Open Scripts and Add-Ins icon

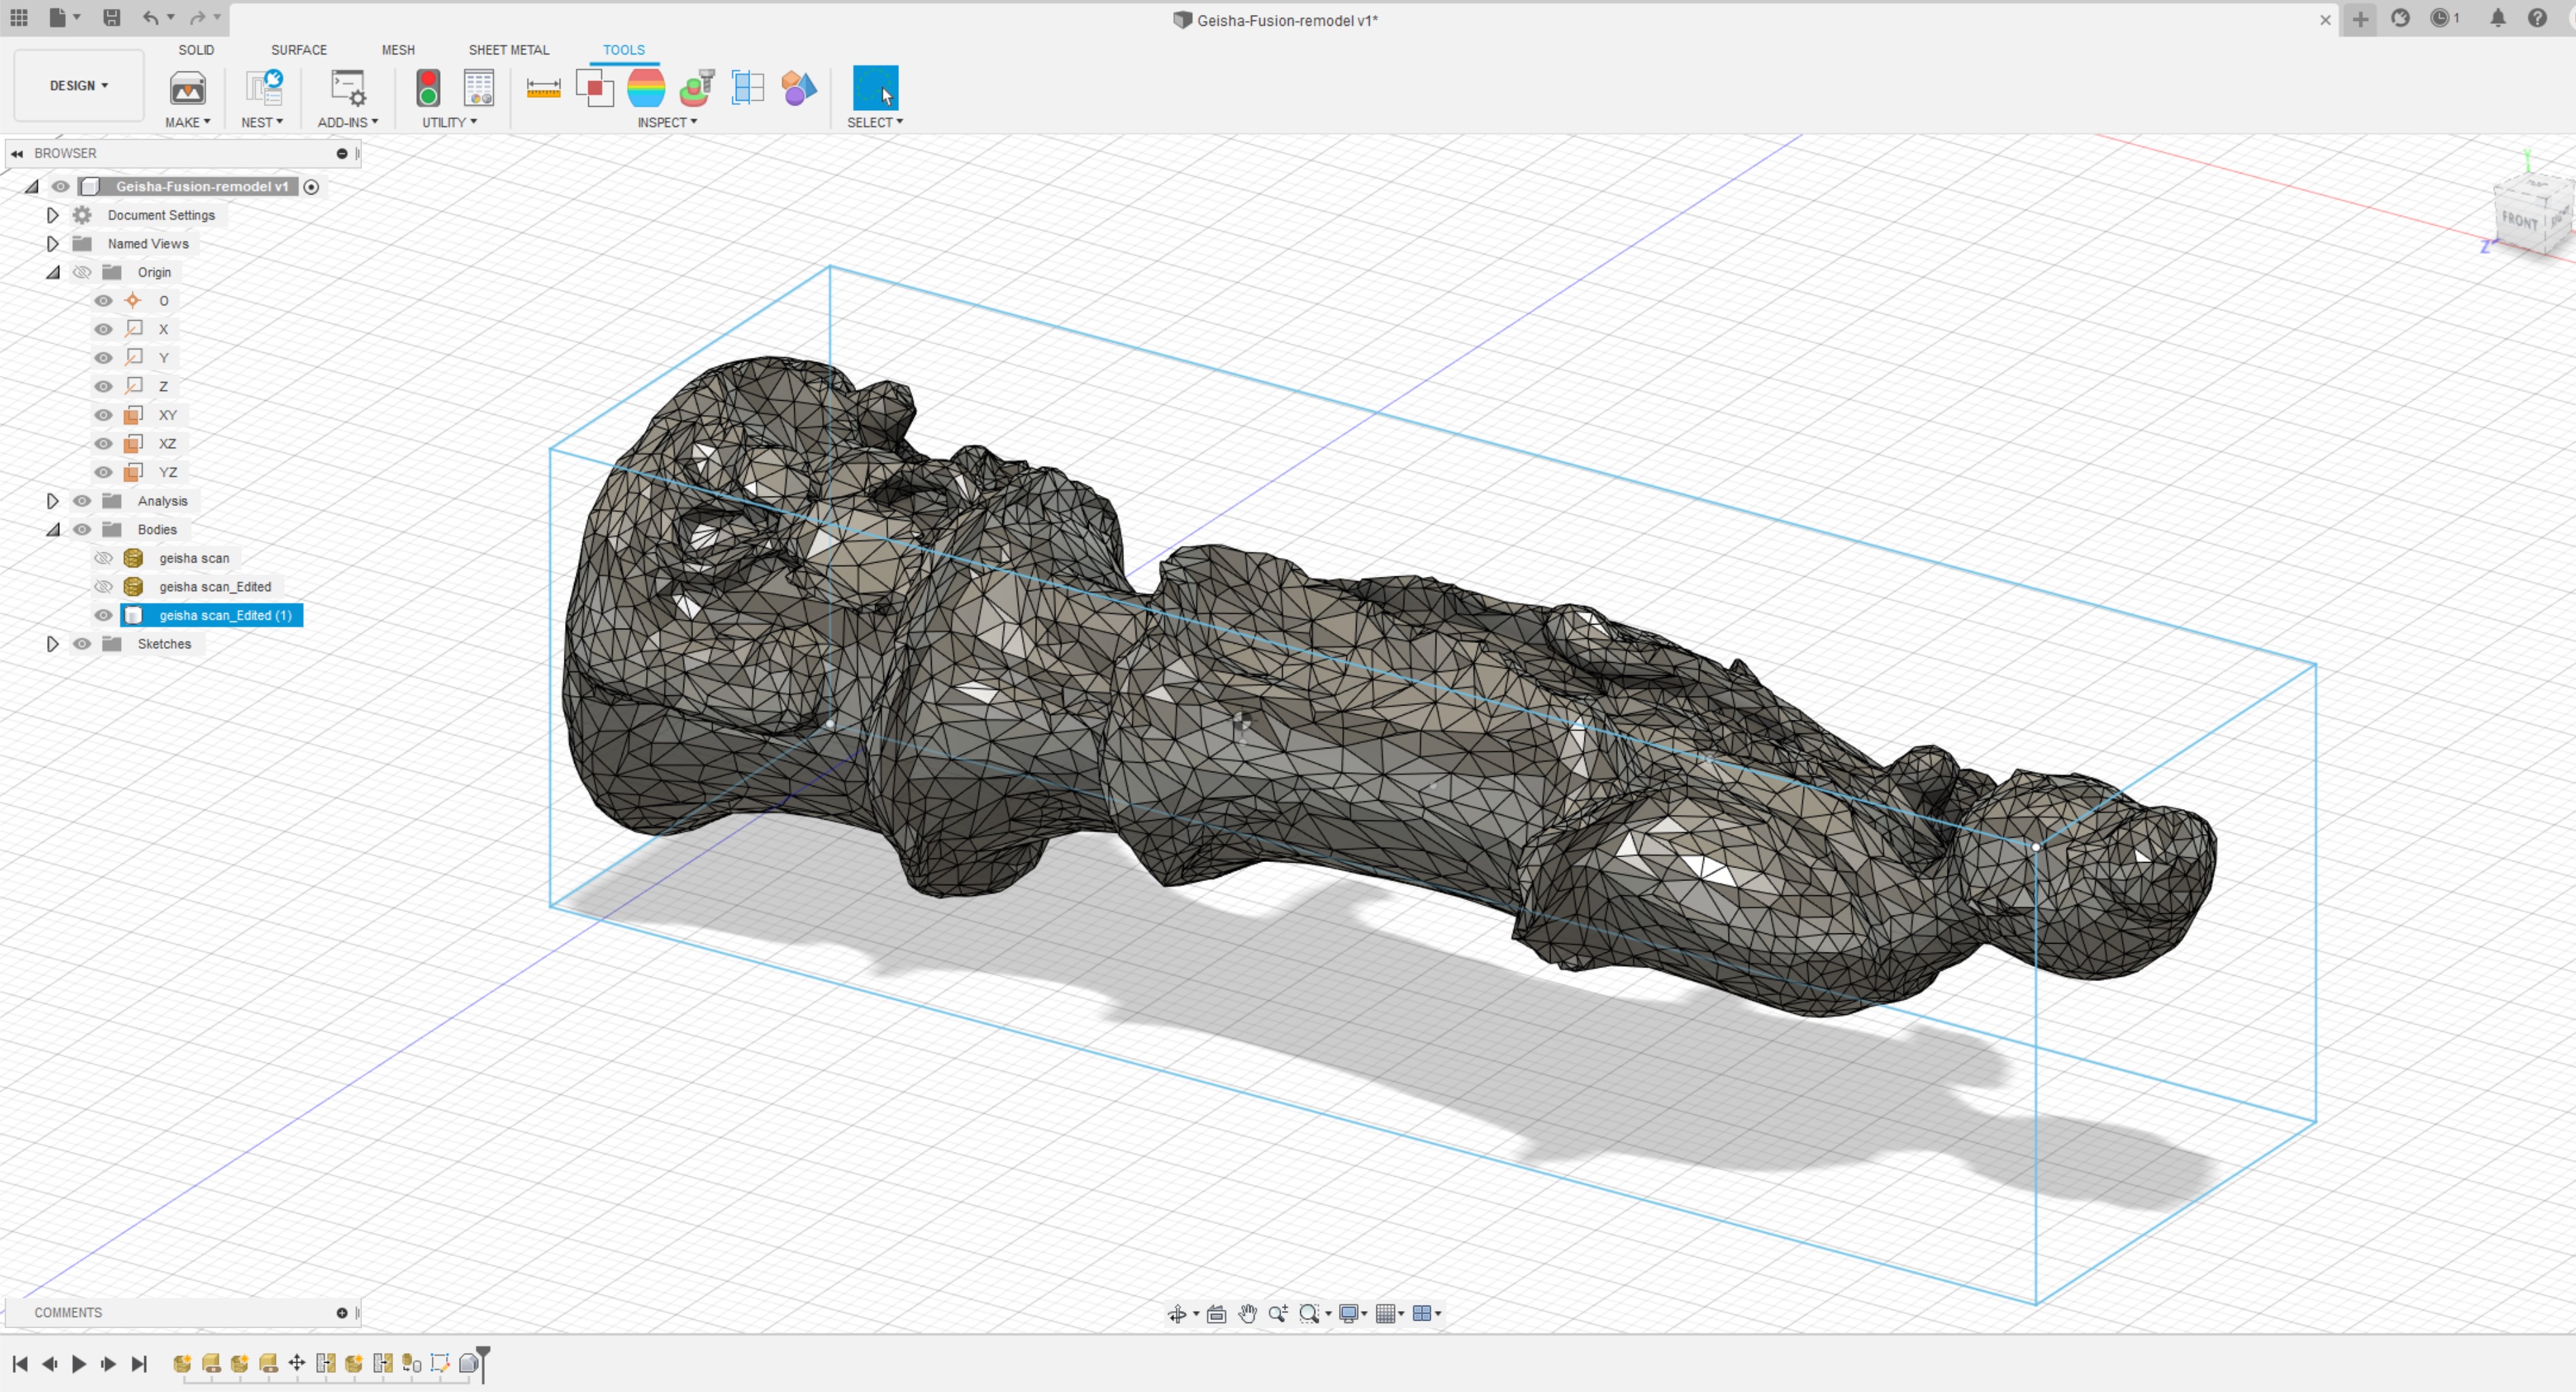348,89
